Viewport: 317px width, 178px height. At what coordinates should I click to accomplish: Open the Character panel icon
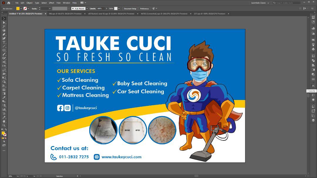pos(313,86)
